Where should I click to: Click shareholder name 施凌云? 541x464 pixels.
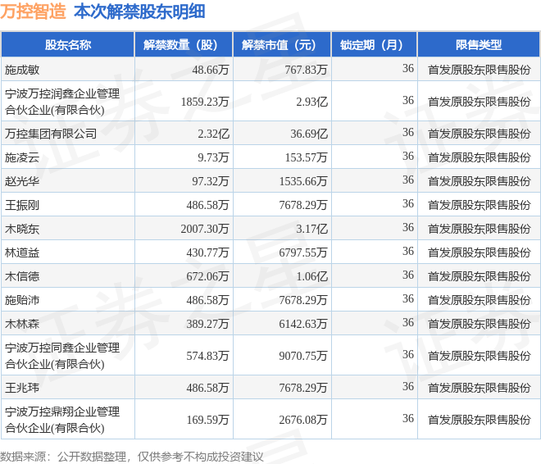click(22, 157)
